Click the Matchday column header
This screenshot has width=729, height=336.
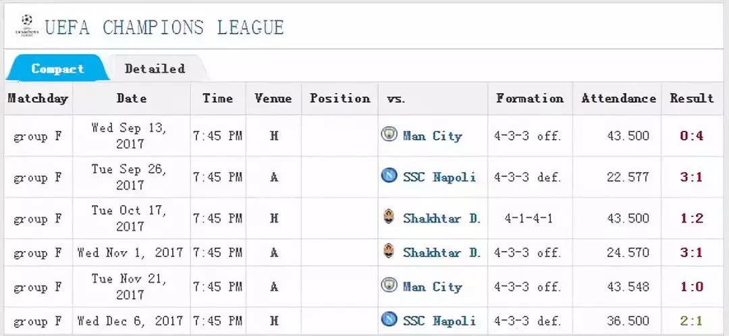[38, 98]
